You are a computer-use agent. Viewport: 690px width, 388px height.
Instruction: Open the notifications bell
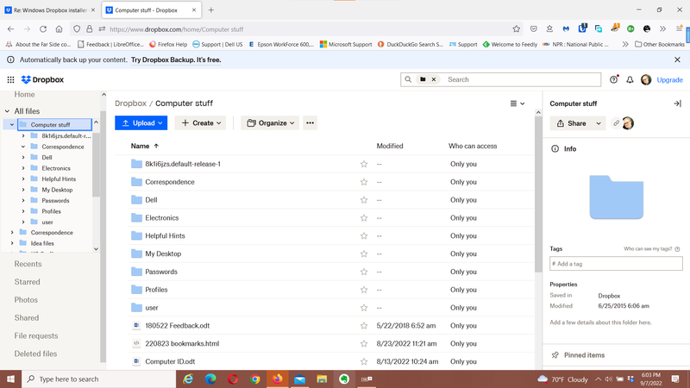[630, 79]
